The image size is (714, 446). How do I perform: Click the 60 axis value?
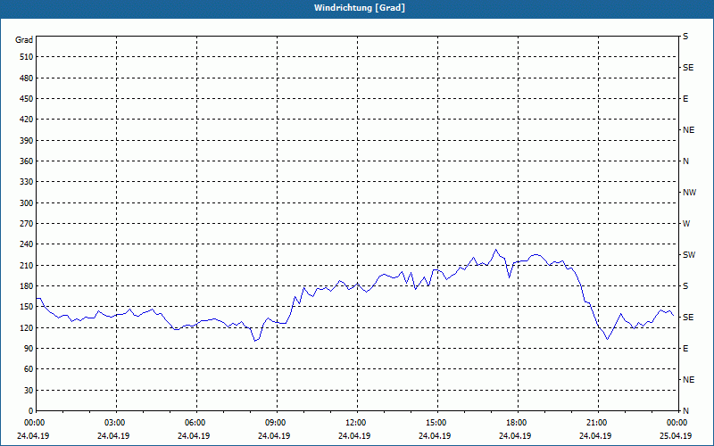(x=29, y=369)
